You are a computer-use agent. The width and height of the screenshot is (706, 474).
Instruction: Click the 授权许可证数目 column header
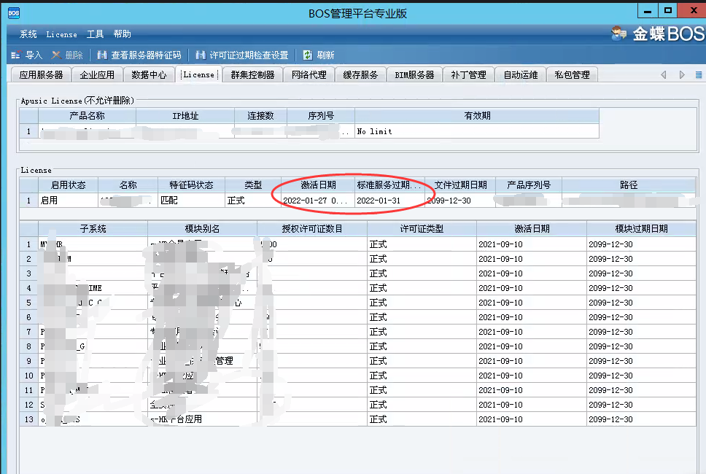coord(312,229)
